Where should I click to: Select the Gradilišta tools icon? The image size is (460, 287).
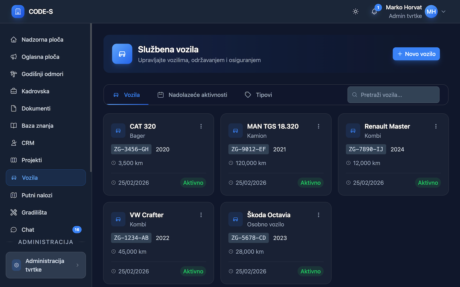tap(13, 212)
